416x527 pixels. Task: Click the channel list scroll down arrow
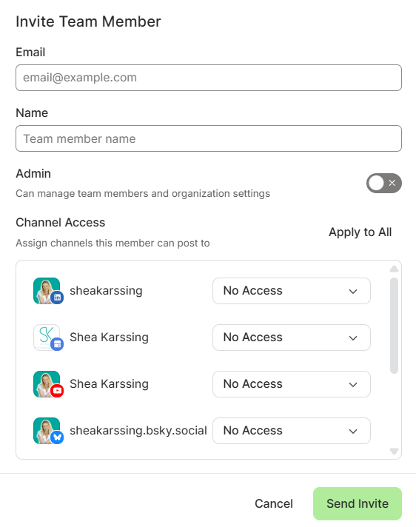point(394,451)
